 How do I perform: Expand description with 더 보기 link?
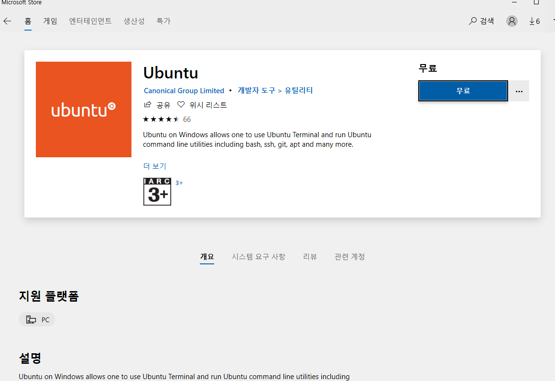point(155,166)
